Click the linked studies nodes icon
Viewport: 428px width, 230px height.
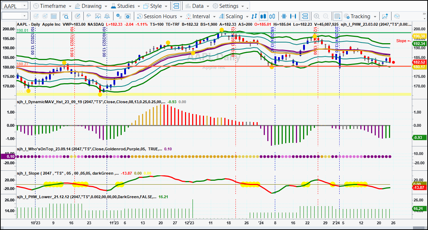coord(107,16)
